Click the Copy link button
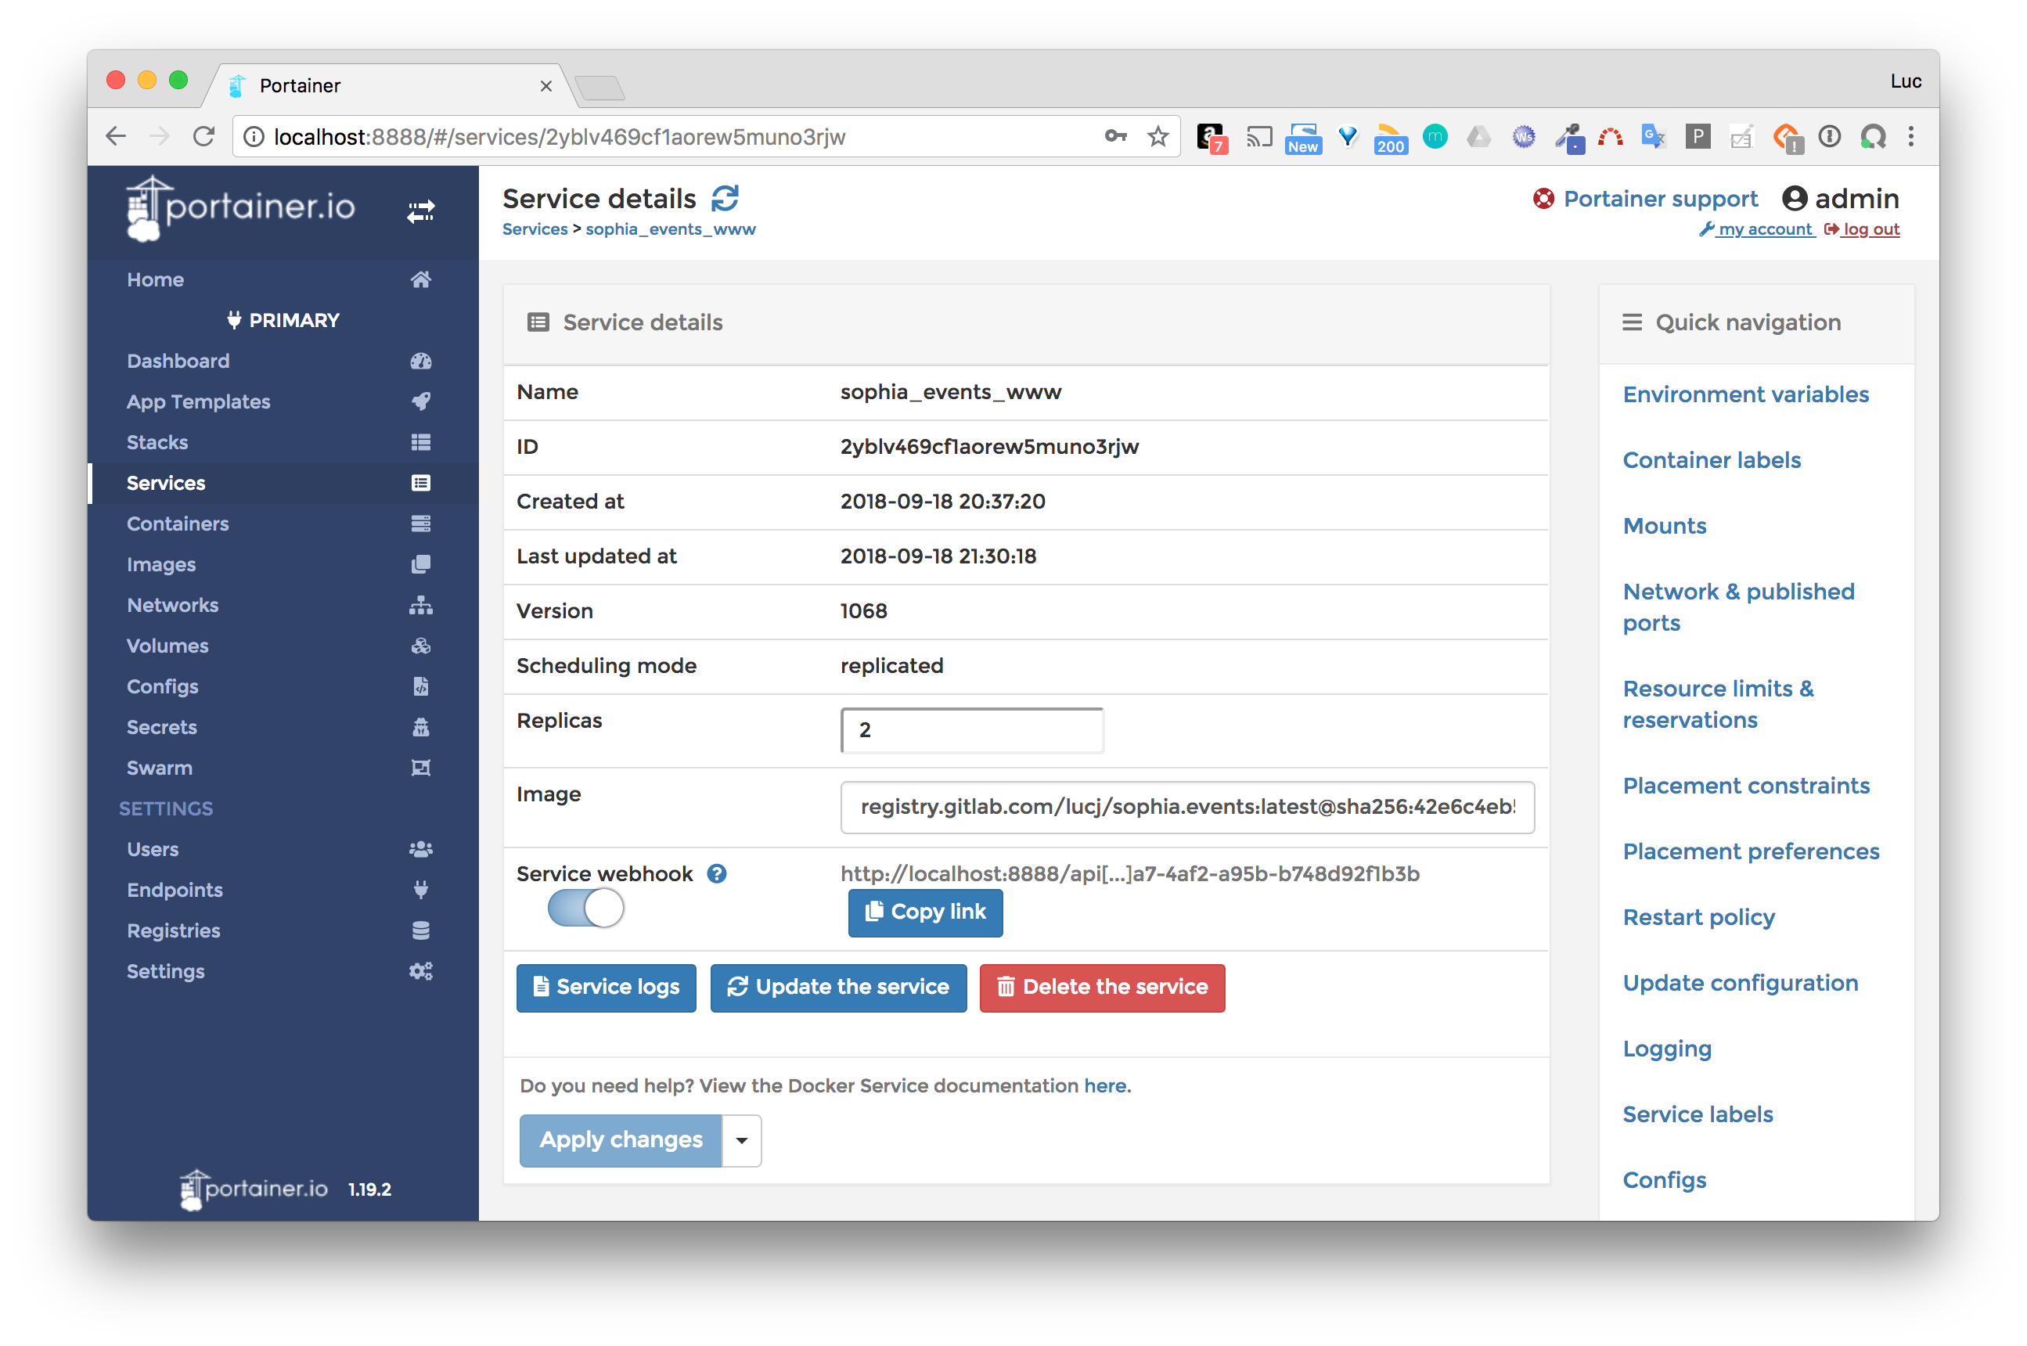Image resolution: width=2027 pixels, height=1346 pixels. tap(924, 912)
